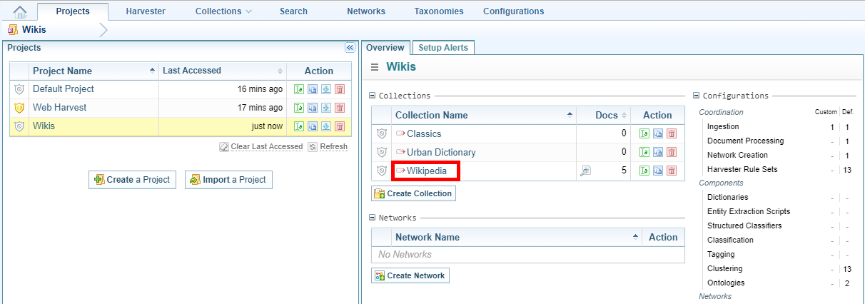Image resolution: width=865 pixels, height=304 pixels.
Task: Delete the Web Harvest project
Action: point(340,108)
